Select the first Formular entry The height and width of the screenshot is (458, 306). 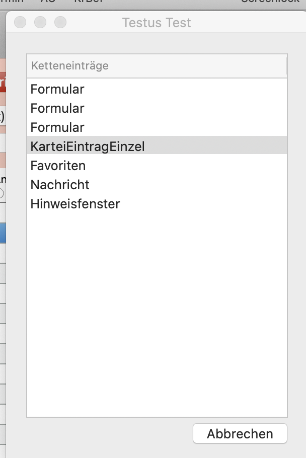pos(157,89)
